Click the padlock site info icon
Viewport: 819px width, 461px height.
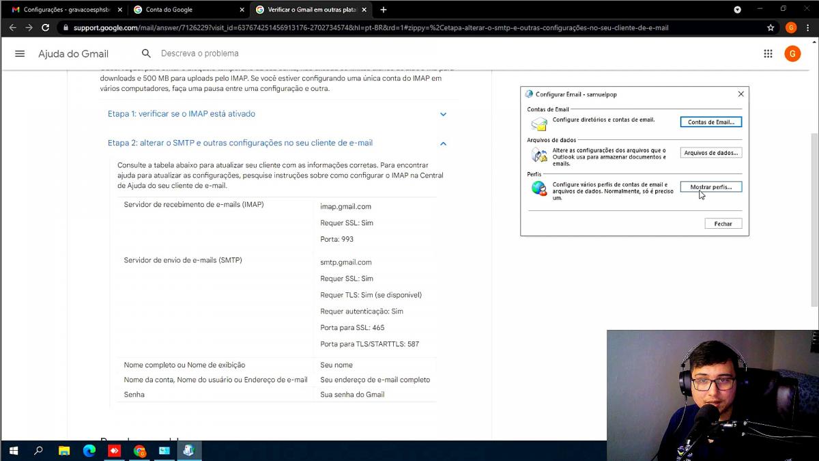pyautogui.click(x=66, y=28)
